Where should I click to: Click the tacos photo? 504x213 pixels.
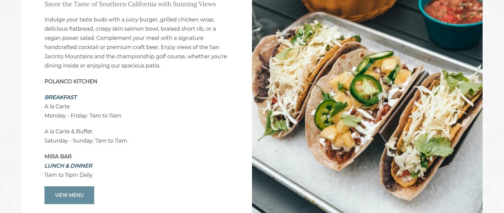(x=367, y=106)
